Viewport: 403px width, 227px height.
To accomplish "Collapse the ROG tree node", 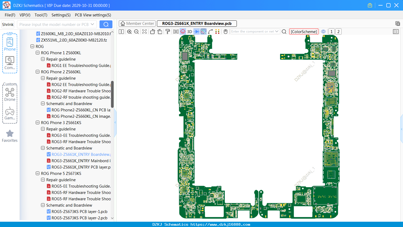I will tap(32, 46).
